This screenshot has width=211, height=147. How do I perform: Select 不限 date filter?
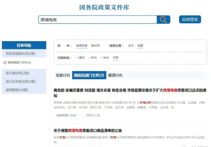[115, 58]
